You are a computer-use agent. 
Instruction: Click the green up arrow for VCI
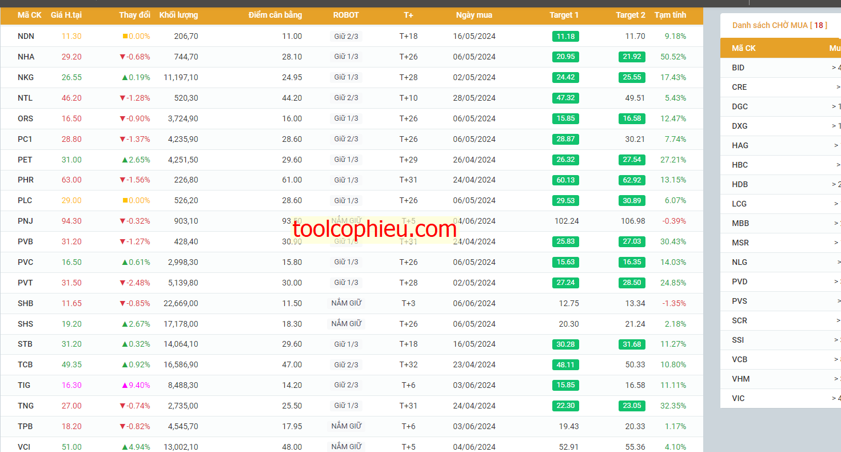click(125, 447)
